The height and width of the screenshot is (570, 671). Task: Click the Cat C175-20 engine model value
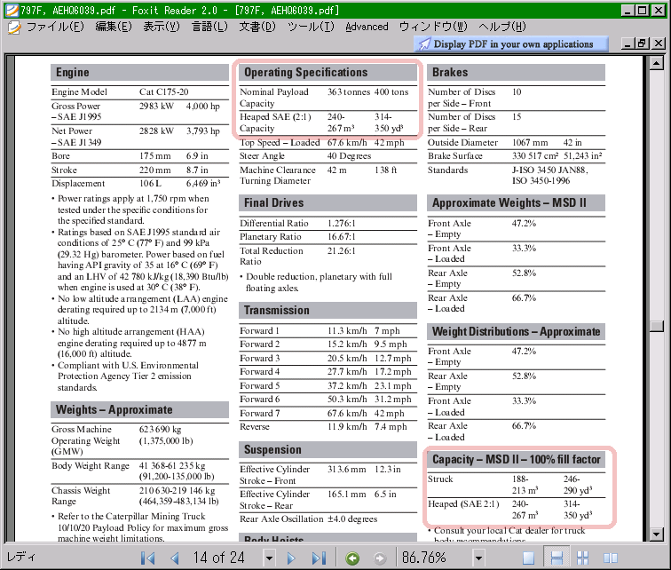164,92
